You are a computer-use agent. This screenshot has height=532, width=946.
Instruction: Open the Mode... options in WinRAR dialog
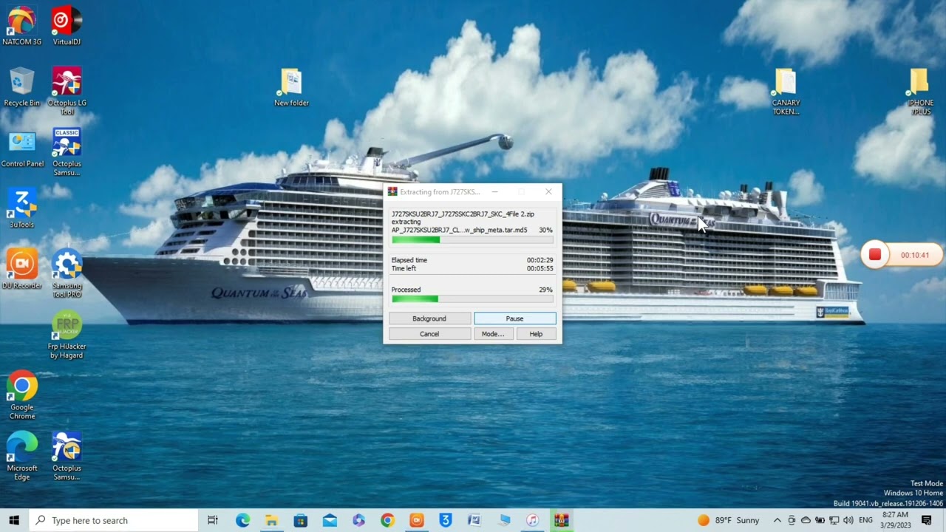pyautogui.click(x=493, y=334)
